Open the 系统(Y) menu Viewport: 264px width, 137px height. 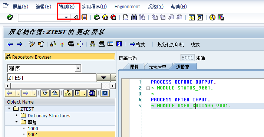coord(156,7)
